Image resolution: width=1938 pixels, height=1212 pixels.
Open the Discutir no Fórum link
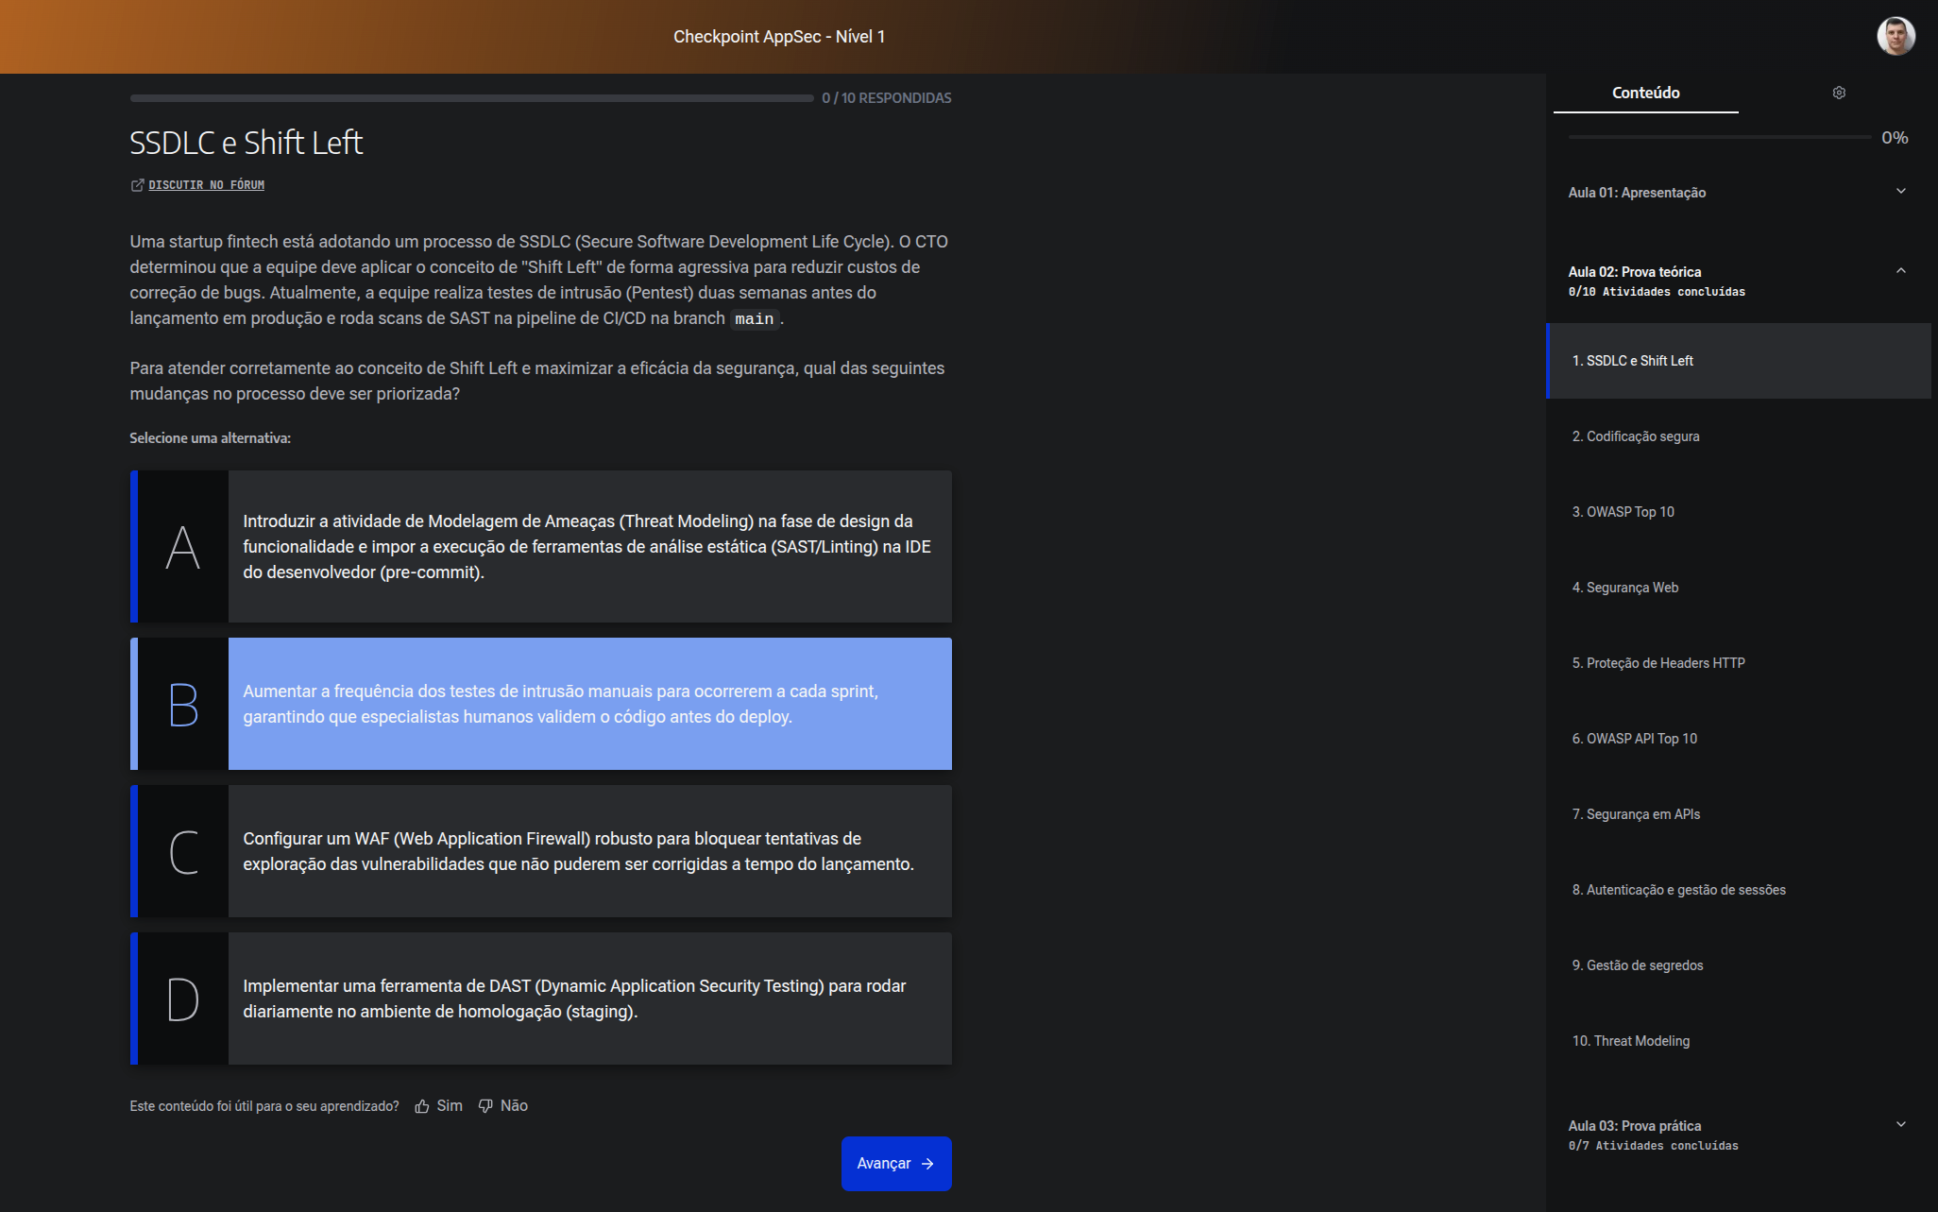(x=206, y=185)
